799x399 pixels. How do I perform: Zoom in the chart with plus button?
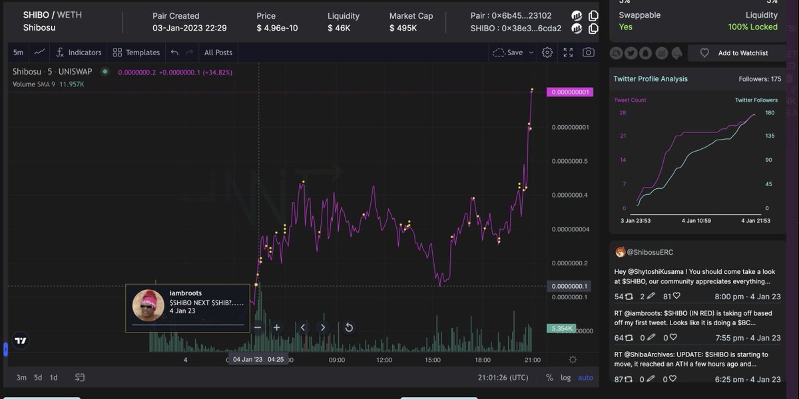click(x=277, y=327)
